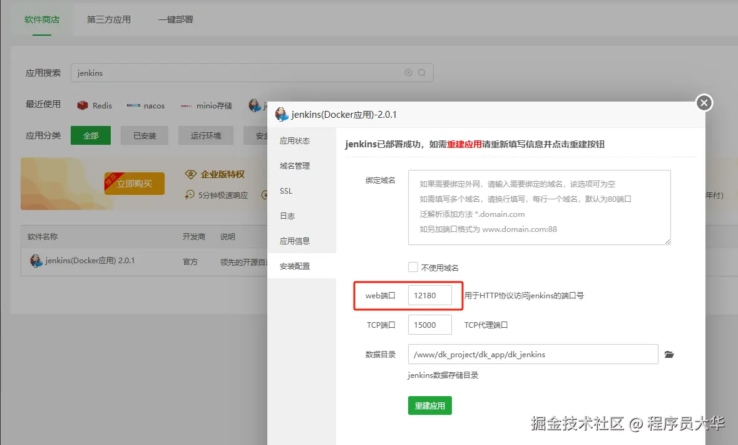Click the 5分钟极速响应 icon
Viewport: 738px width, 445px height.
pyautogui.click(x=190, y=195)
